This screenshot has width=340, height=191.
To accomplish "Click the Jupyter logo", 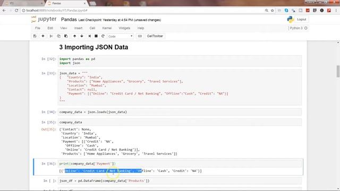I will click(x=44, y=19).
